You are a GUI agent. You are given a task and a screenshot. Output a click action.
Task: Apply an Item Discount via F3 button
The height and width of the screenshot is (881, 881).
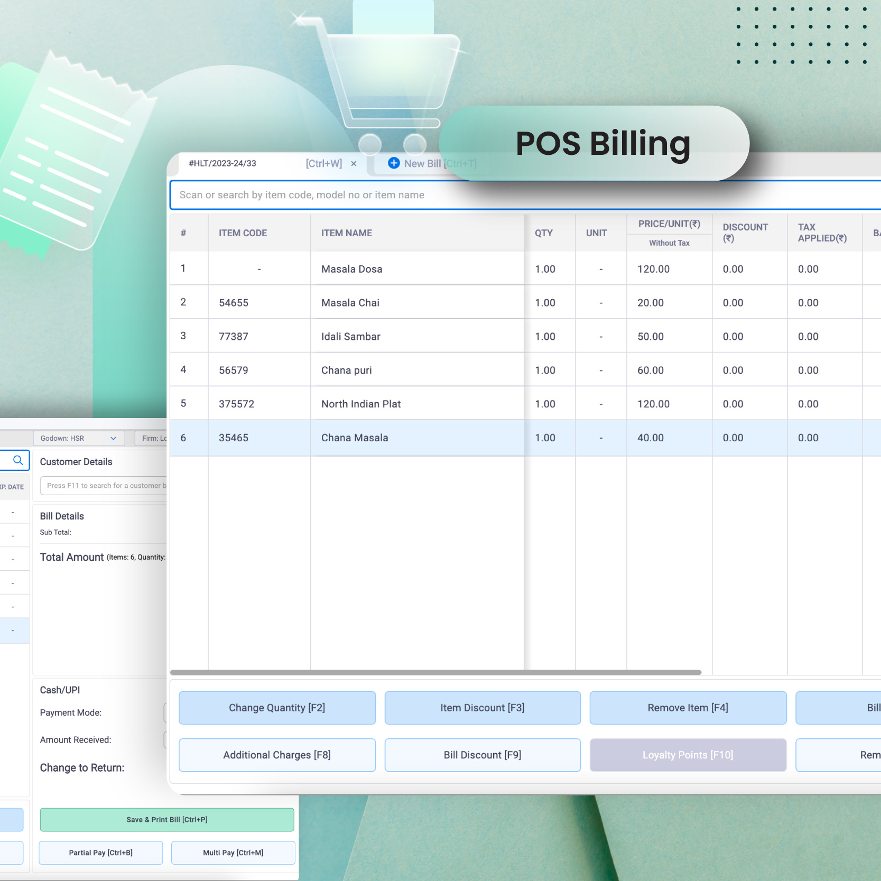coord(482,708)
